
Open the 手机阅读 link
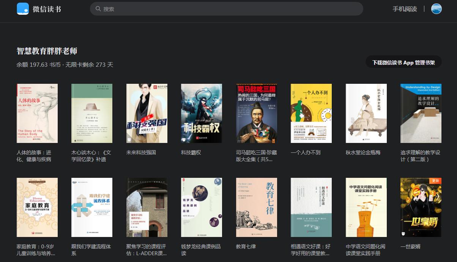tap(405, 8)
